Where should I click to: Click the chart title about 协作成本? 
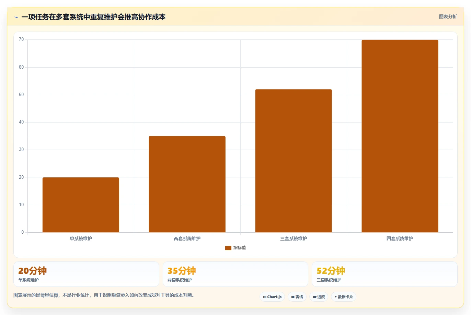pos(93,17)
